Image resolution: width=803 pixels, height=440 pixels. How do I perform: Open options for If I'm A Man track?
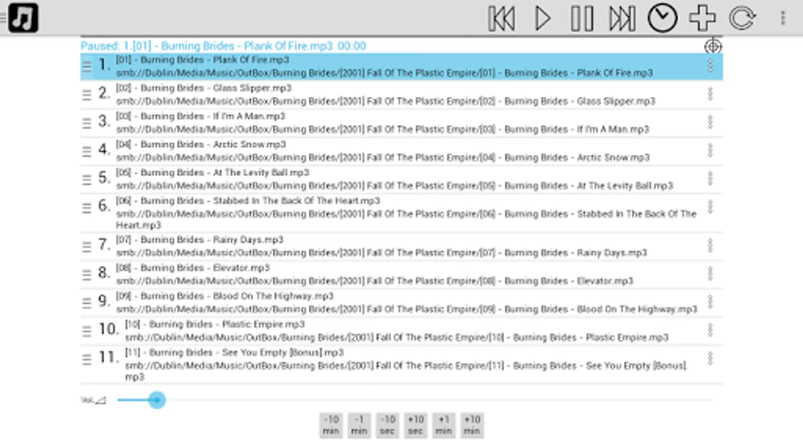click(710, 122)
